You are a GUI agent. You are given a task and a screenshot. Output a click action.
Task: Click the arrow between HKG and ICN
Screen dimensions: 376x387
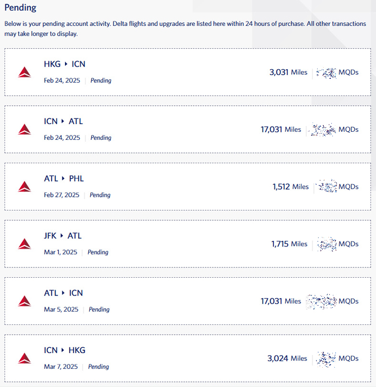tap(66, 64)
